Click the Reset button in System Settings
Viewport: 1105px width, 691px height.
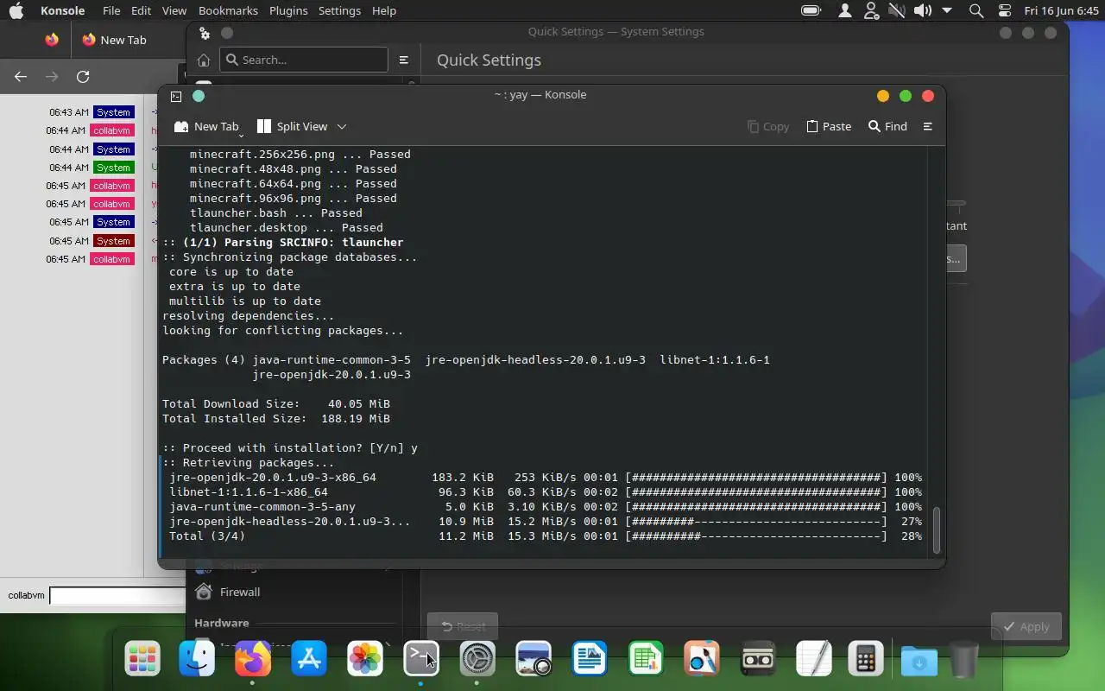pos(462,626)
